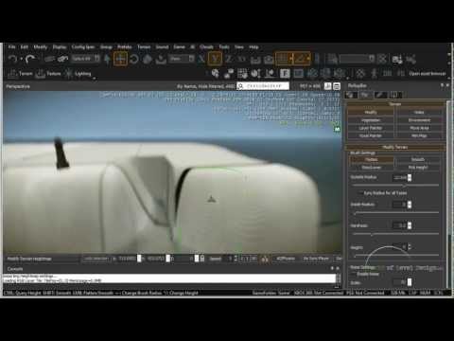This screenshot has width=454, height=341.
Task: Click the Holes button in Terrain panel
Action: coord(419,112)
